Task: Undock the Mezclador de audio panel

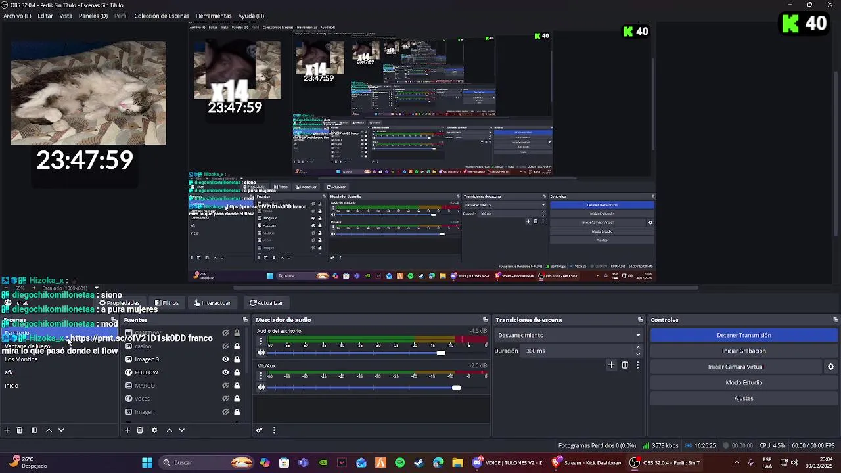Action: coord(485,320)
